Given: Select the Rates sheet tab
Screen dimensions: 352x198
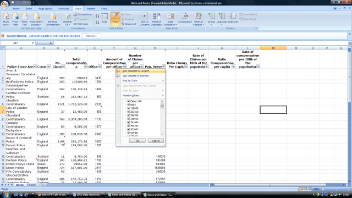Looking at the screenshot, I should click(20, 185).
